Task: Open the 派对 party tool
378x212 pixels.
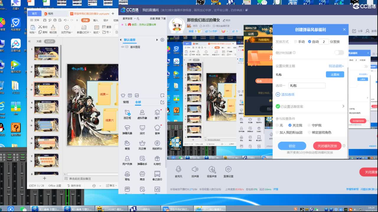Action: (142, 130)
